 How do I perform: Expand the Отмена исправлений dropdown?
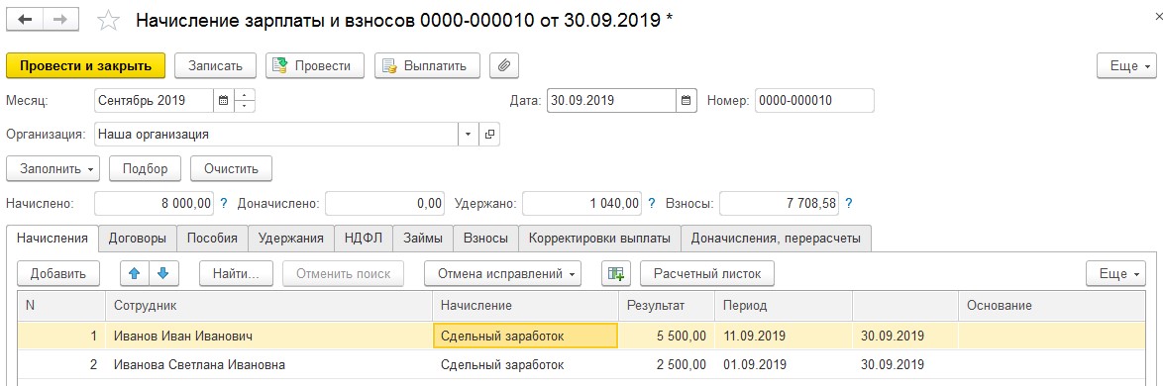(502, 273)
